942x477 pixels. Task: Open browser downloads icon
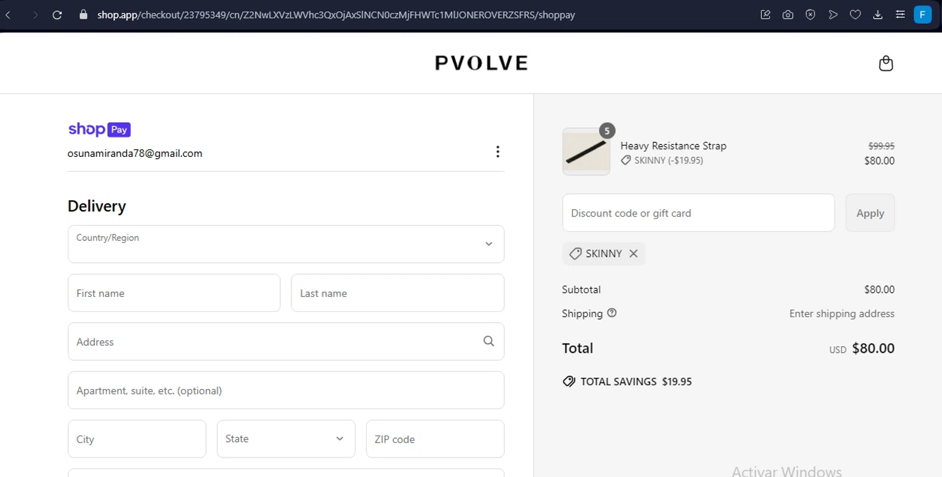878,14
